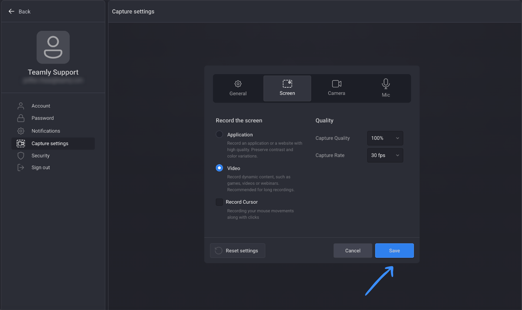Click the Back link text

[x=24, y=11]
